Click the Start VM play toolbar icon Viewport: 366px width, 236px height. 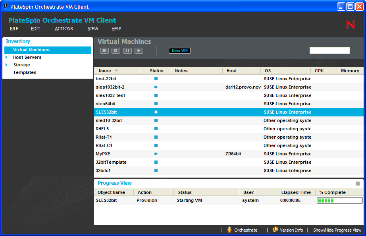(139, 50)
